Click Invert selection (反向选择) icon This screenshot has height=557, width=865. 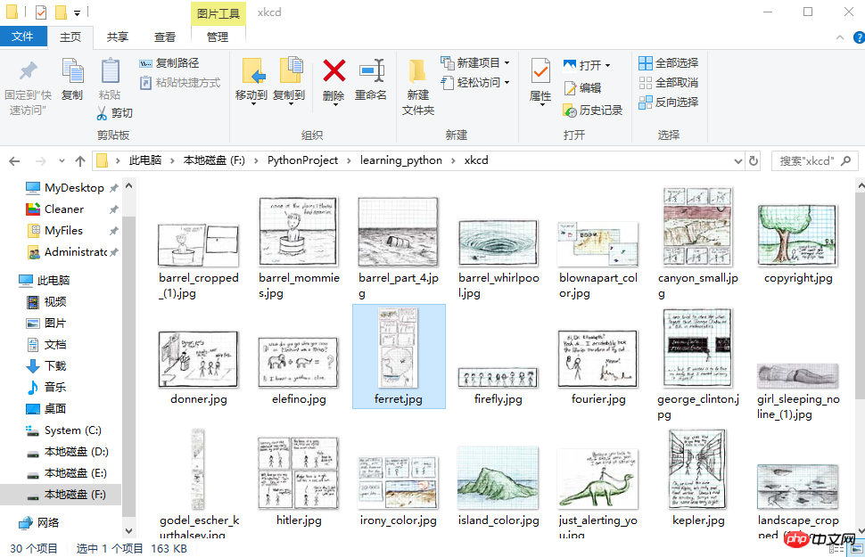646,102
